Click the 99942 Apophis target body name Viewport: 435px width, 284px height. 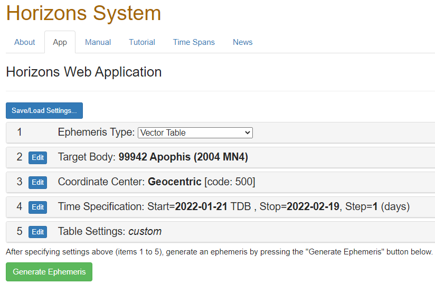(x=183, y=157)
